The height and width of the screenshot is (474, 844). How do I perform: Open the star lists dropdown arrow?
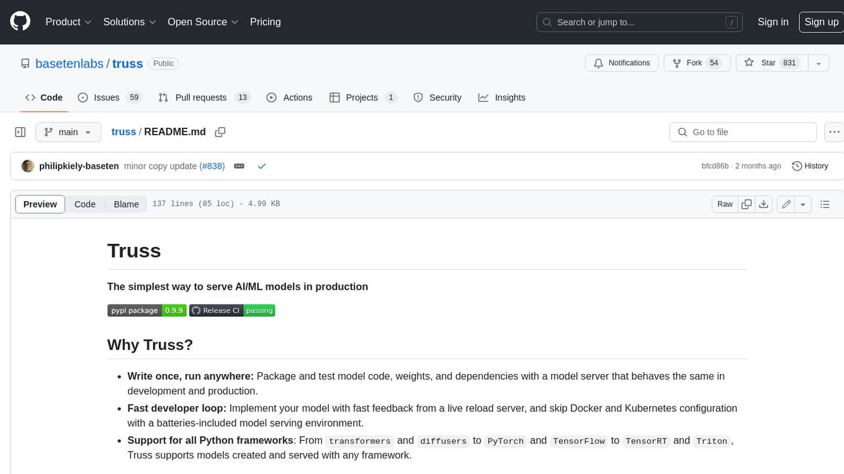pyautogui.click(x=819, y=63)
